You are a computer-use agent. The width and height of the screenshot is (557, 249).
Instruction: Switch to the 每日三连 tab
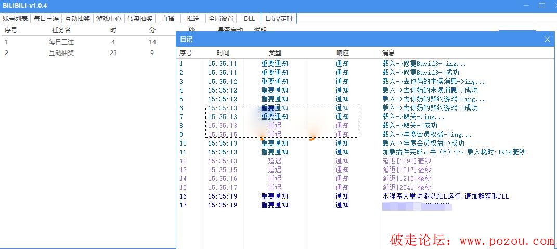click(46, 19)
